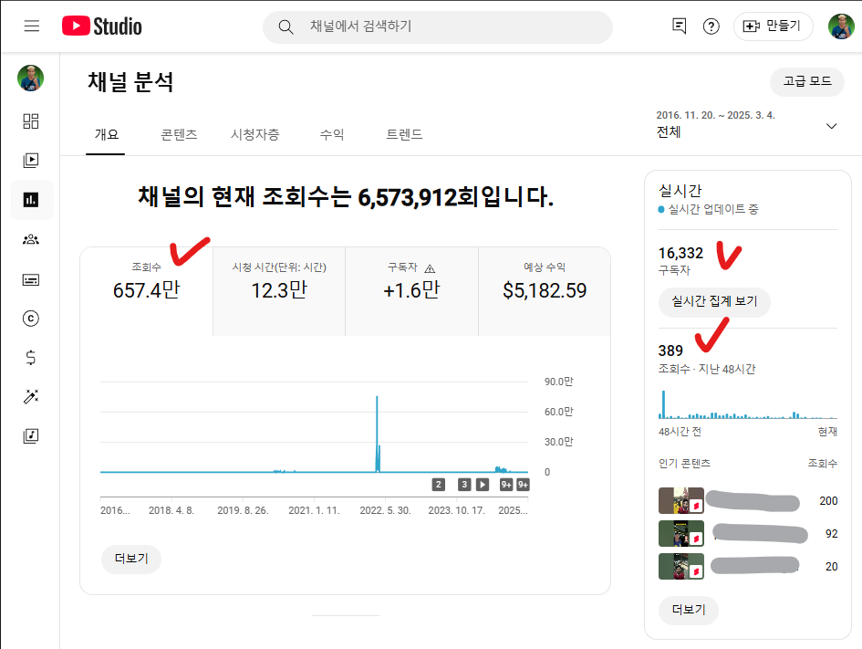Click the 실시간 업데이트 중 status text
The width and height of the screenshot is (862, 649).
click(713, 210)
